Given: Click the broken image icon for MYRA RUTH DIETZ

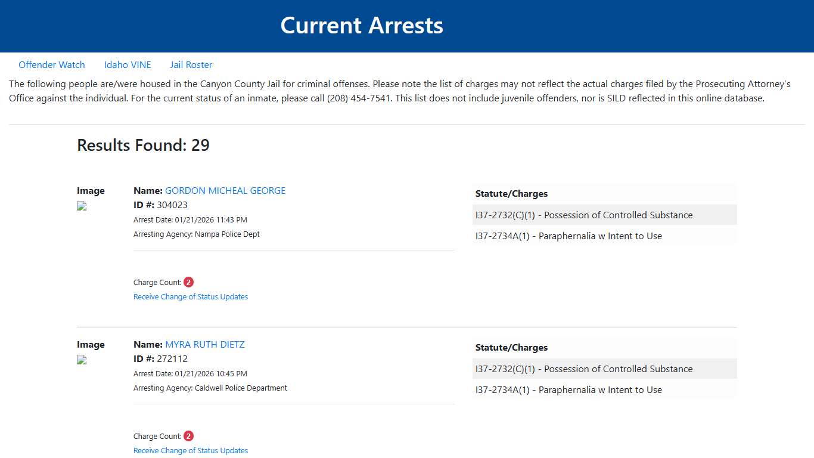Looking at the screenshot, I should coord(80,360).
